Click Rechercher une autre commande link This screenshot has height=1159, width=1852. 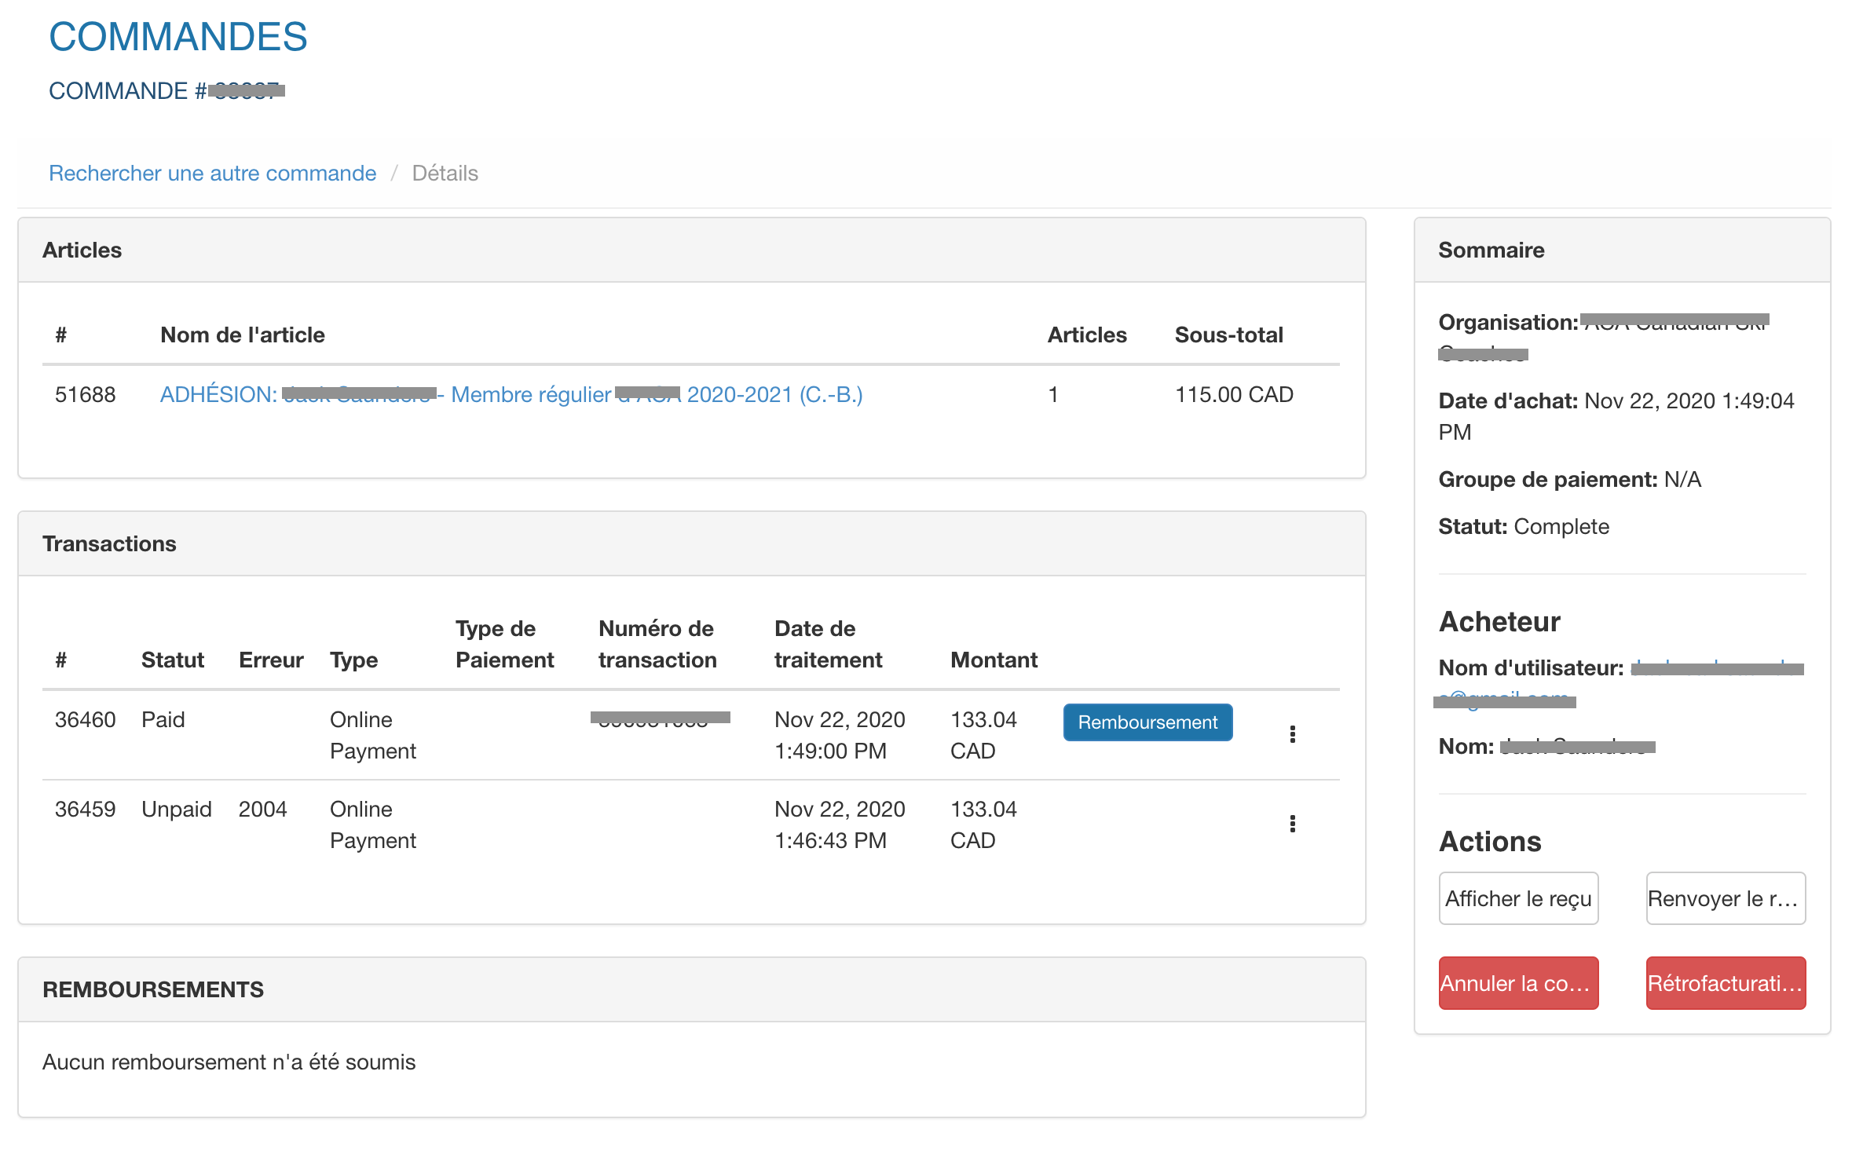tap(212, 173)
